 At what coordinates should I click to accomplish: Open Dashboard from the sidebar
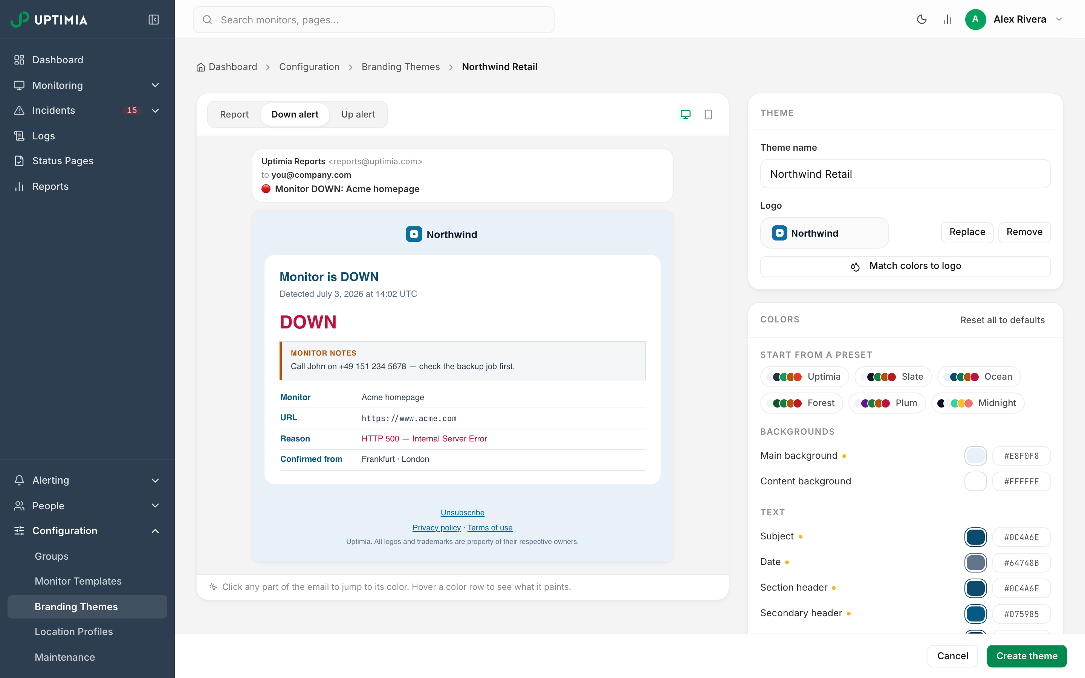click(87, 60)
